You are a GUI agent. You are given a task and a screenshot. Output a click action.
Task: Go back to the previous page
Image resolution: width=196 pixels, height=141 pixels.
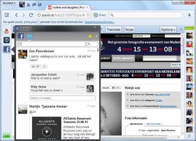point(16,15)
